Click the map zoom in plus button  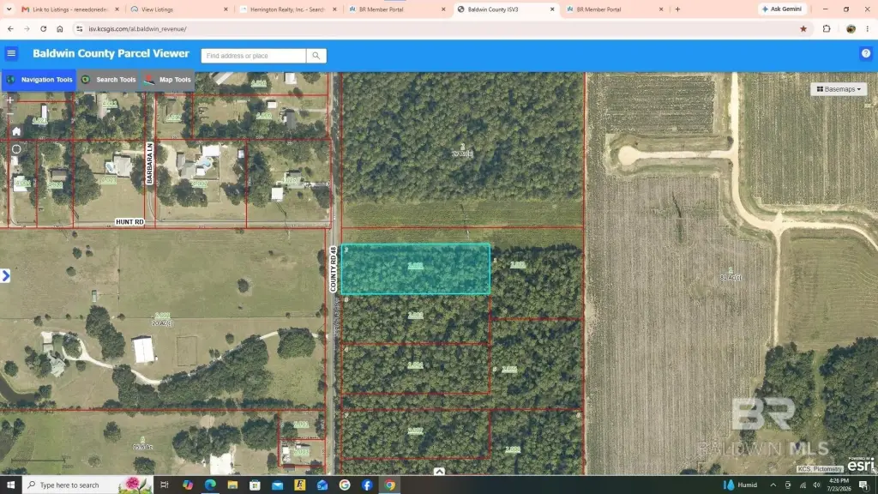(10, 100)
